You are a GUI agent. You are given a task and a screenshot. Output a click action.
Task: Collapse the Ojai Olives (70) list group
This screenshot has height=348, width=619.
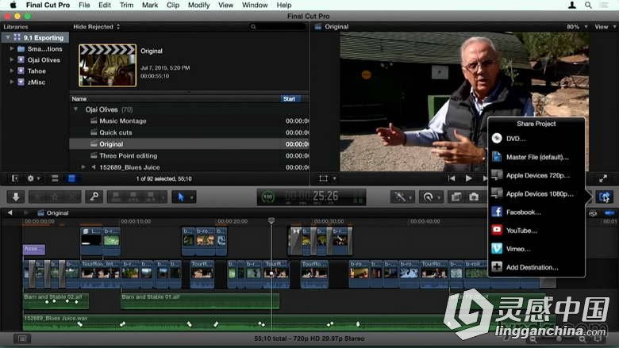pos(76,109)
